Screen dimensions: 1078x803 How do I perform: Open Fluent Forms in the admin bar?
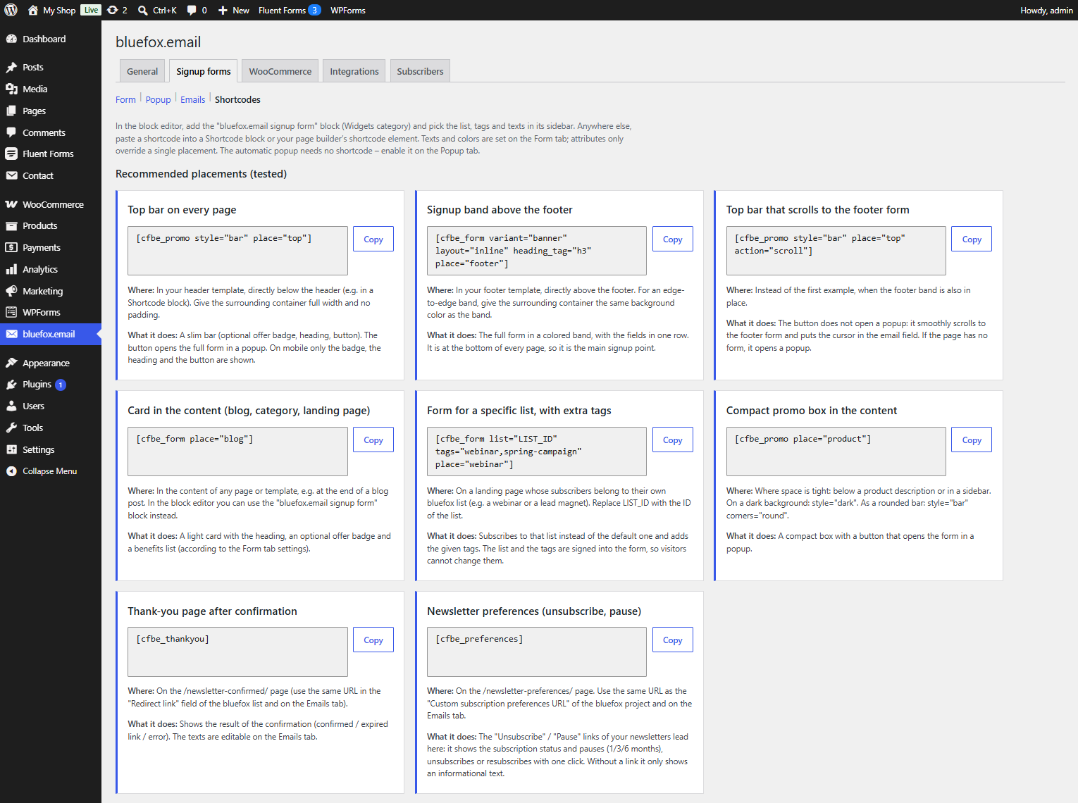tap(290, 10)
